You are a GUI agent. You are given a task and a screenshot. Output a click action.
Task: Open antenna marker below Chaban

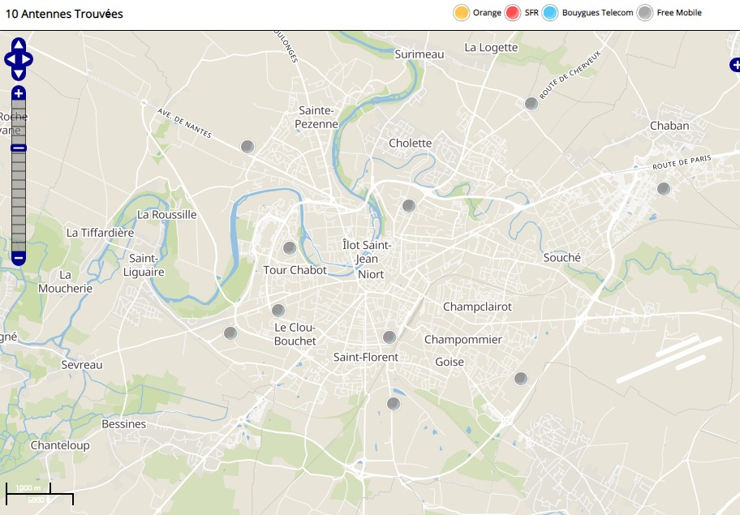664,189
